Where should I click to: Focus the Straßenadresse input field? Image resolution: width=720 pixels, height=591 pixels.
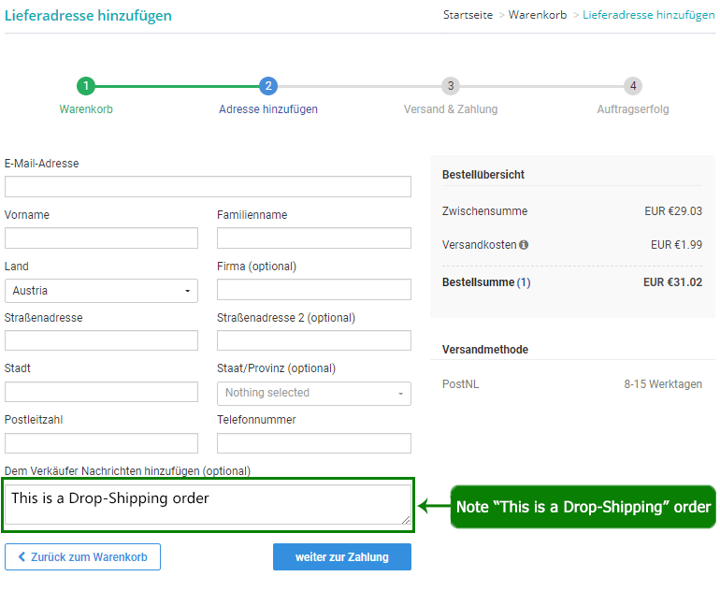[101, 340]
